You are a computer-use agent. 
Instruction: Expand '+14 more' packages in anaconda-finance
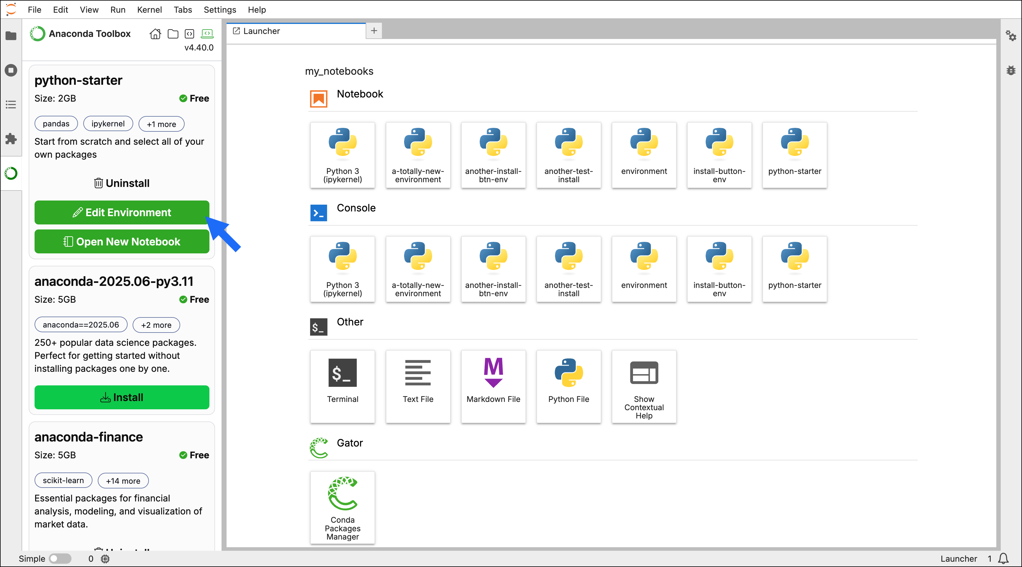(123, 480)
